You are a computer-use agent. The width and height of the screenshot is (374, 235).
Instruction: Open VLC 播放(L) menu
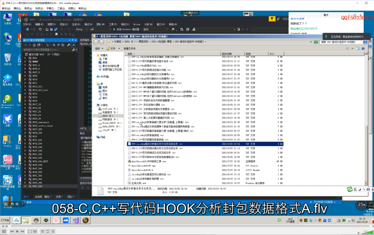coord(17,8)
